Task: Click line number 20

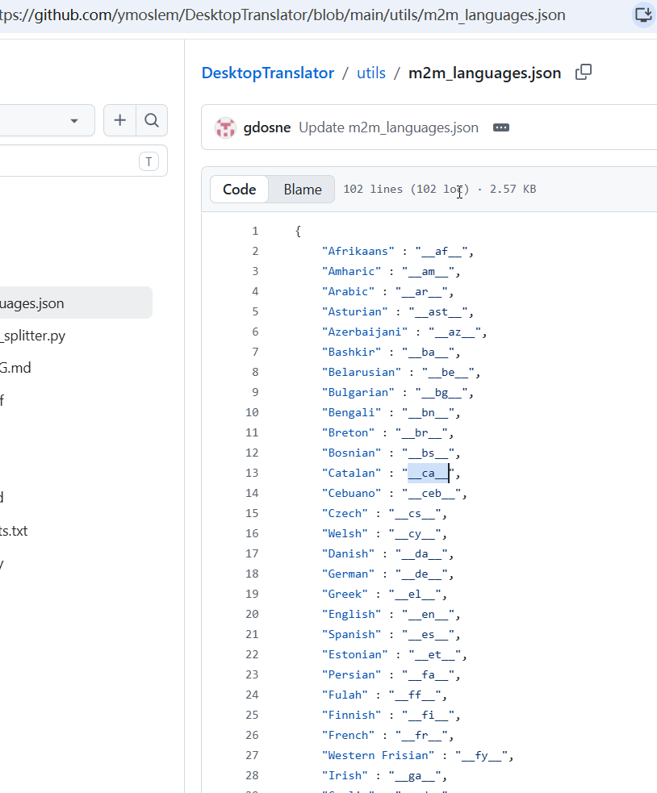Action: [252, 614]
